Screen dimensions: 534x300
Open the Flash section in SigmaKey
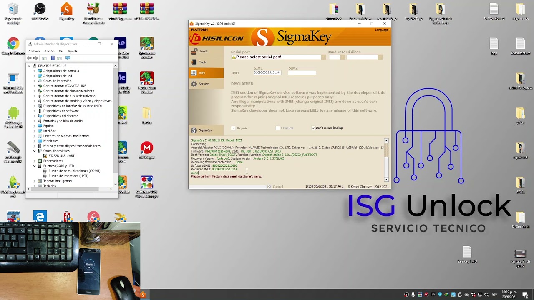pyautogui.click(x=207, y=62)
